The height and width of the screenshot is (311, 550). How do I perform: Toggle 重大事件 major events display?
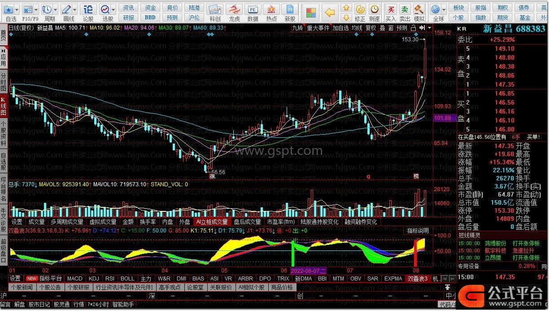pos(318,28)
